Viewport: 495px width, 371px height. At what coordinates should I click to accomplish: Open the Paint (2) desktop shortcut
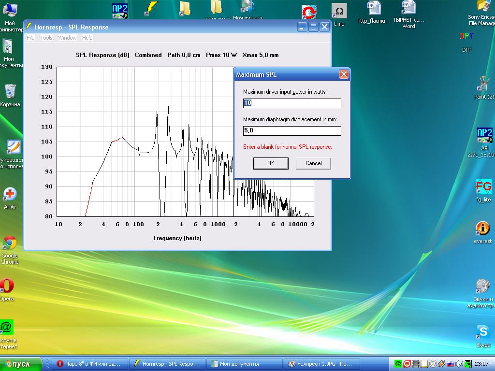coord(483,88)
